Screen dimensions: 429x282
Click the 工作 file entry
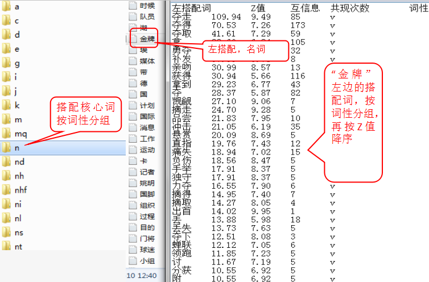point(142,139)
